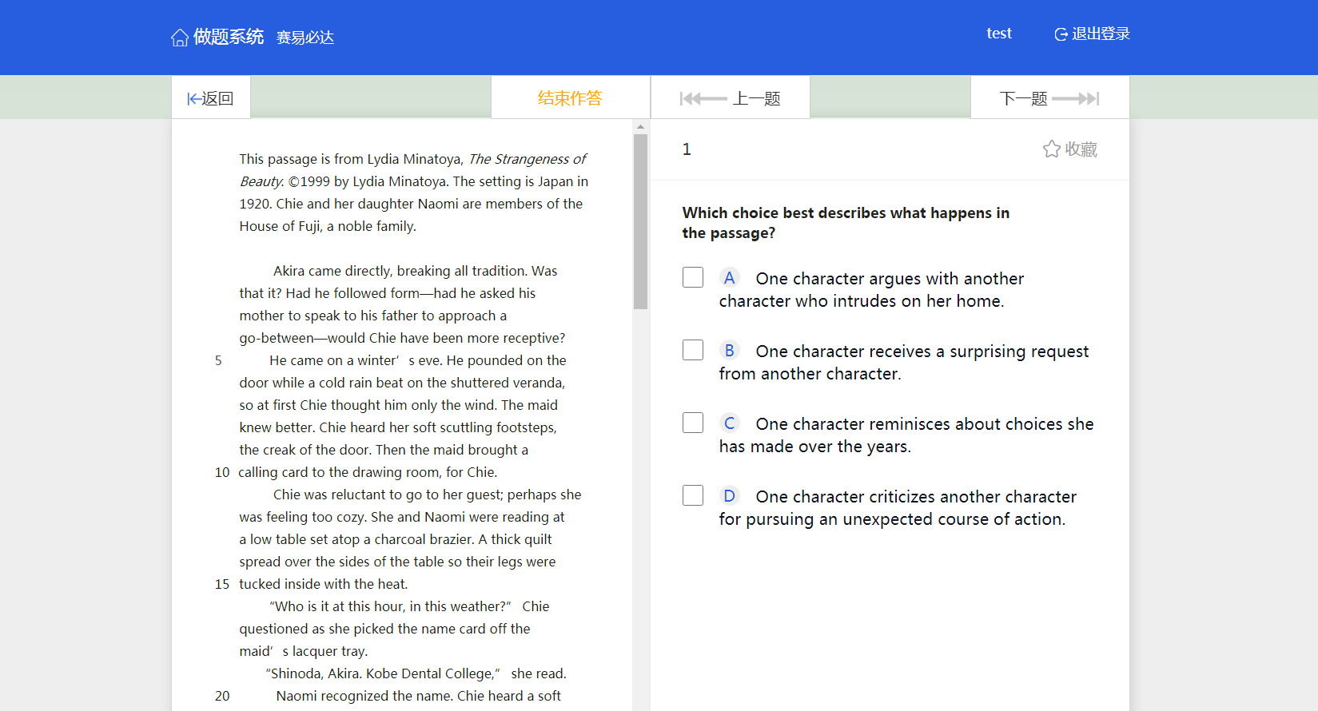
Task: Click the passage scrollbar up arrow
Action: (640, 126)
